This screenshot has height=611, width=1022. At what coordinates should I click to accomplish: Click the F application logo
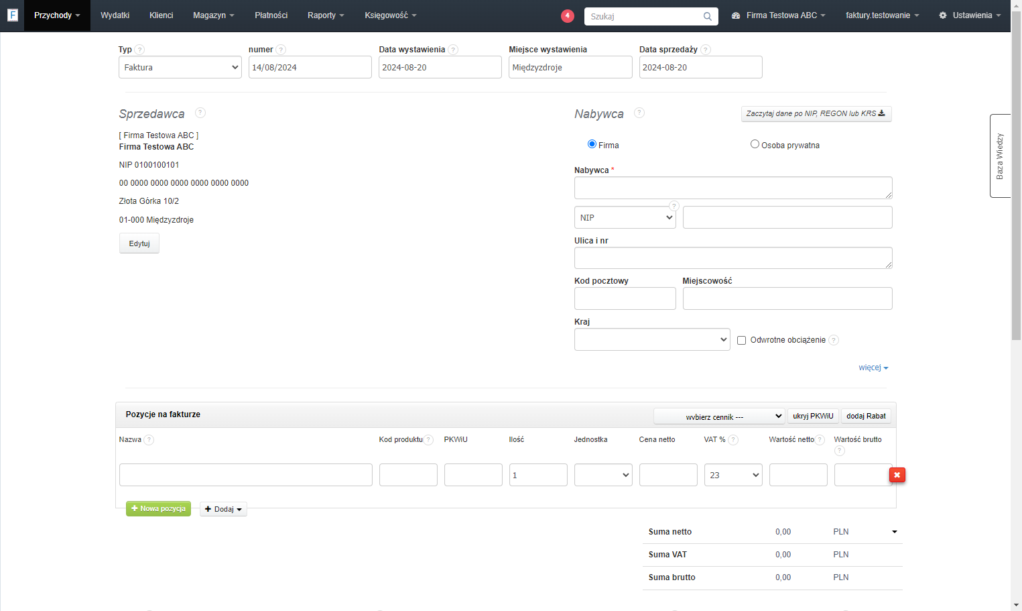(12, 15)
